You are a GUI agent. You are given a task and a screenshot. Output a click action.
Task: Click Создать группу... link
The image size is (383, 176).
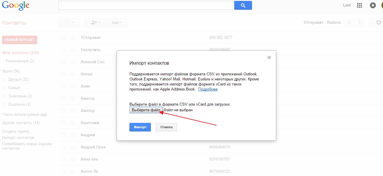pos(17,131)
